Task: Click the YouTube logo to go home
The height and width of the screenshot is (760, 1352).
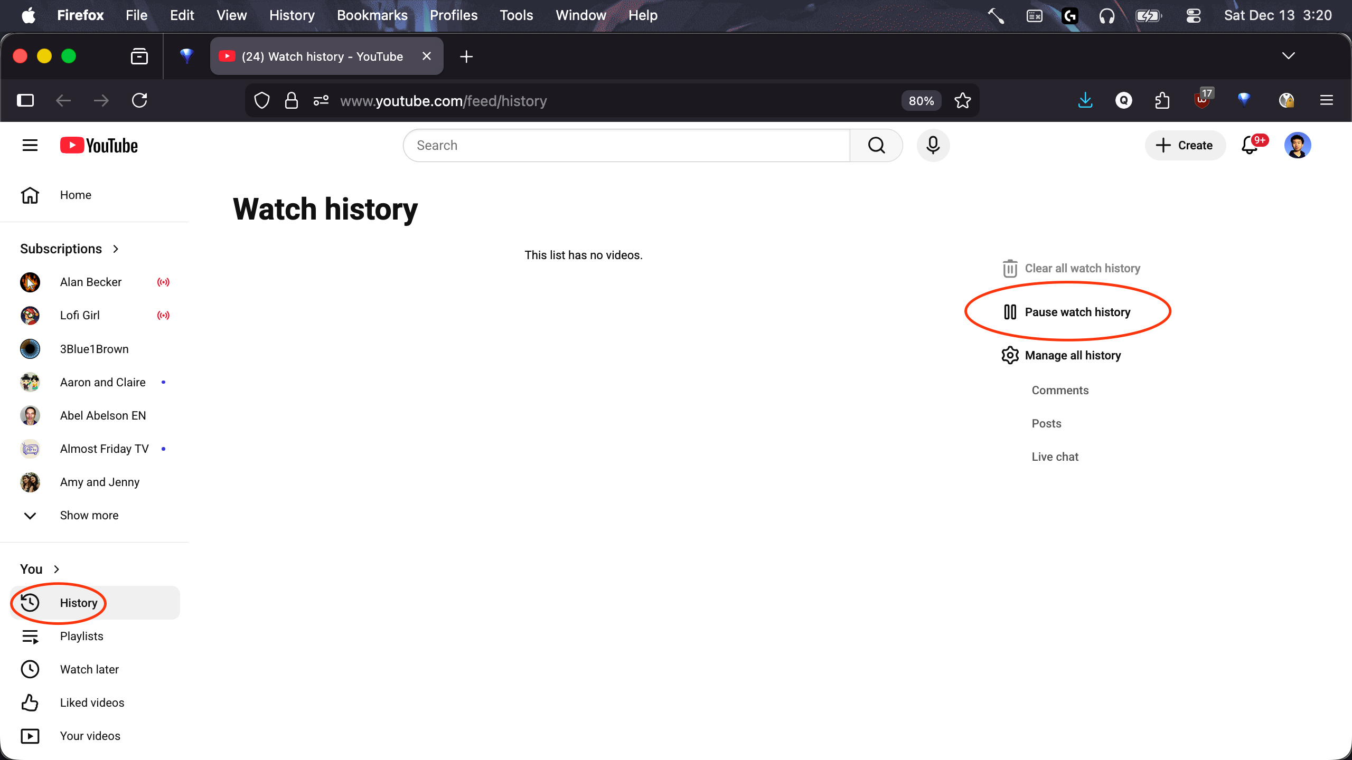Action: coord(99,145)
